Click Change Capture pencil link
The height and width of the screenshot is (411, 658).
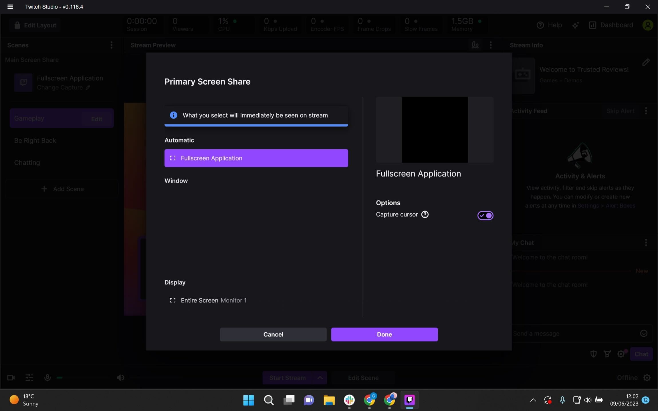(x=64, y=88)
